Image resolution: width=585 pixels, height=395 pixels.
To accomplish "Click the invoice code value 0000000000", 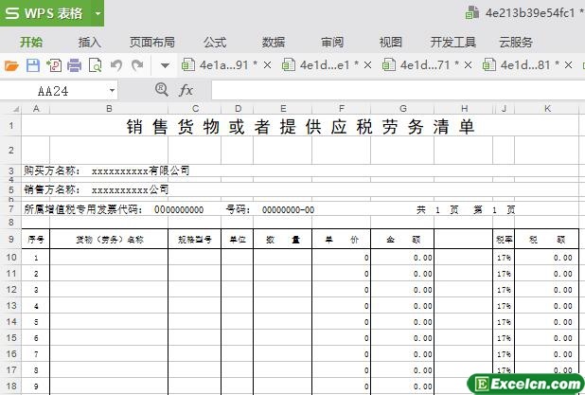I will 179,210.
